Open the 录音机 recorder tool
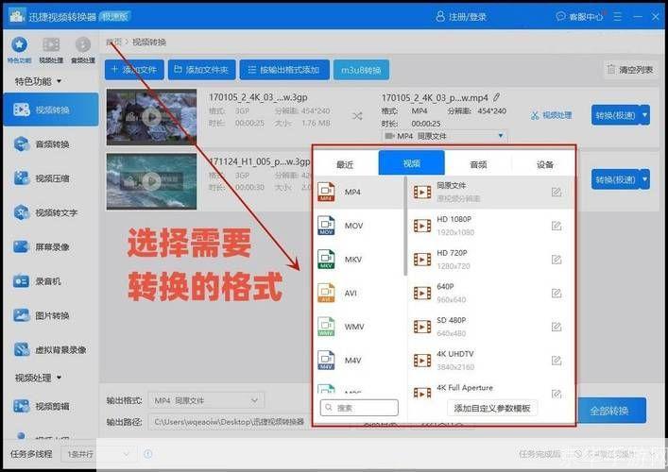 [22, 281]
